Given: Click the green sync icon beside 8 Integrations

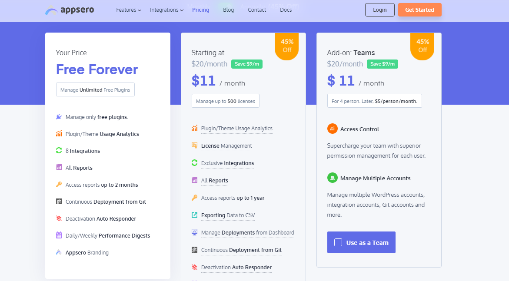Looking at the screenshot, I should (x=59, y=151).
